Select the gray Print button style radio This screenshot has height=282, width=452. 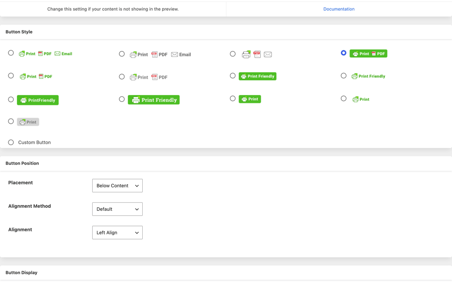11,121
